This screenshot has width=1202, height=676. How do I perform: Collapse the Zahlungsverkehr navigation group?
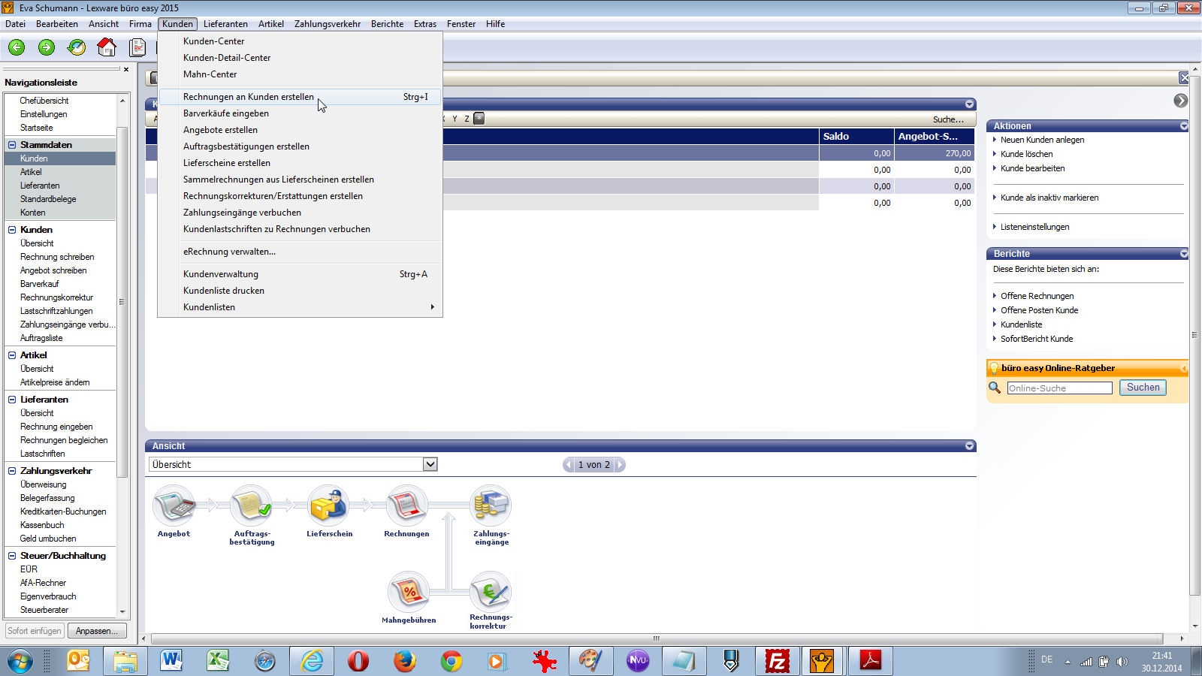click(12, 471)
